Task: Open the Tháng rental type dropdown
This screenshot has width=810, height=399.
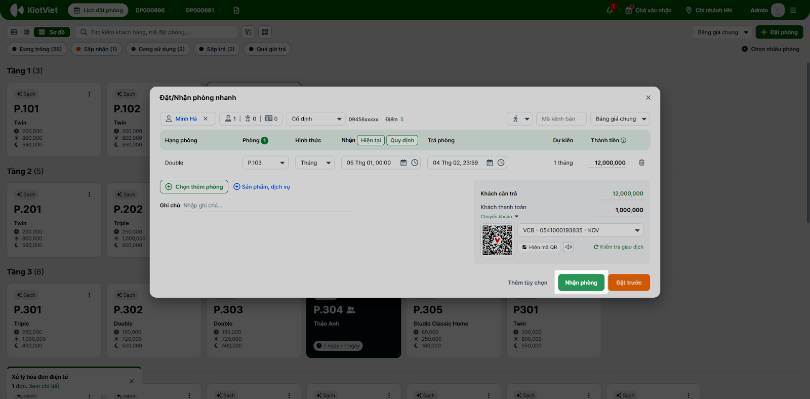Action: point(315,163)
